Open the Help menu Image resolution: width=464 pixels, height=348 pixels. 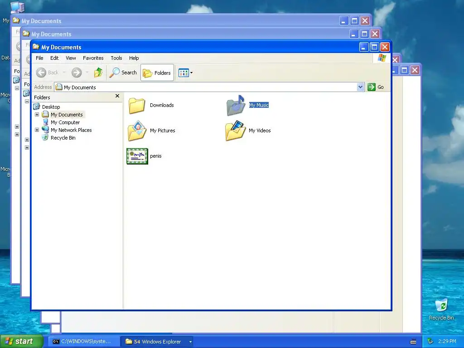click(x=134, y=58)
